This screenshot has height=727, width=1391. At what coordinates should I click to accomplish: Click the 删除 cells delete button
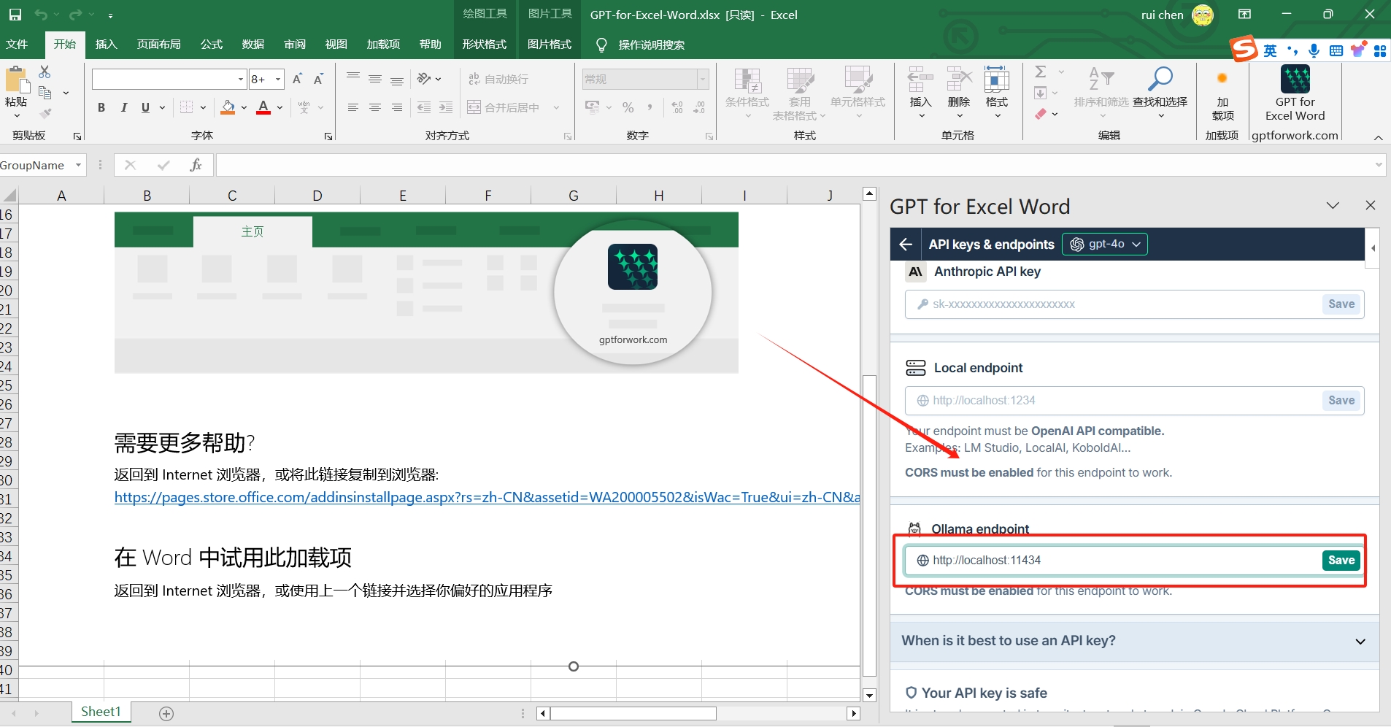click(x=959, y=93)
